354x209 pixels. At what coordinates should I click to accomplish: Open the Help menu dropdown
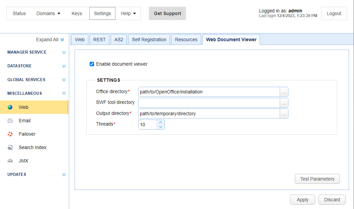128,13
